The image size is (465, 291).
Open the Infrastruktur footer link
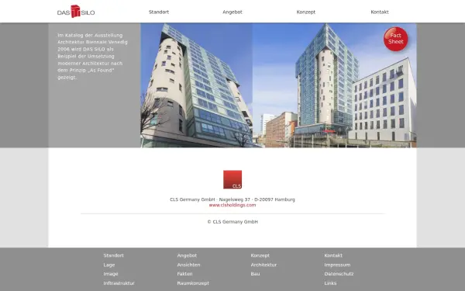click(119, 283)
